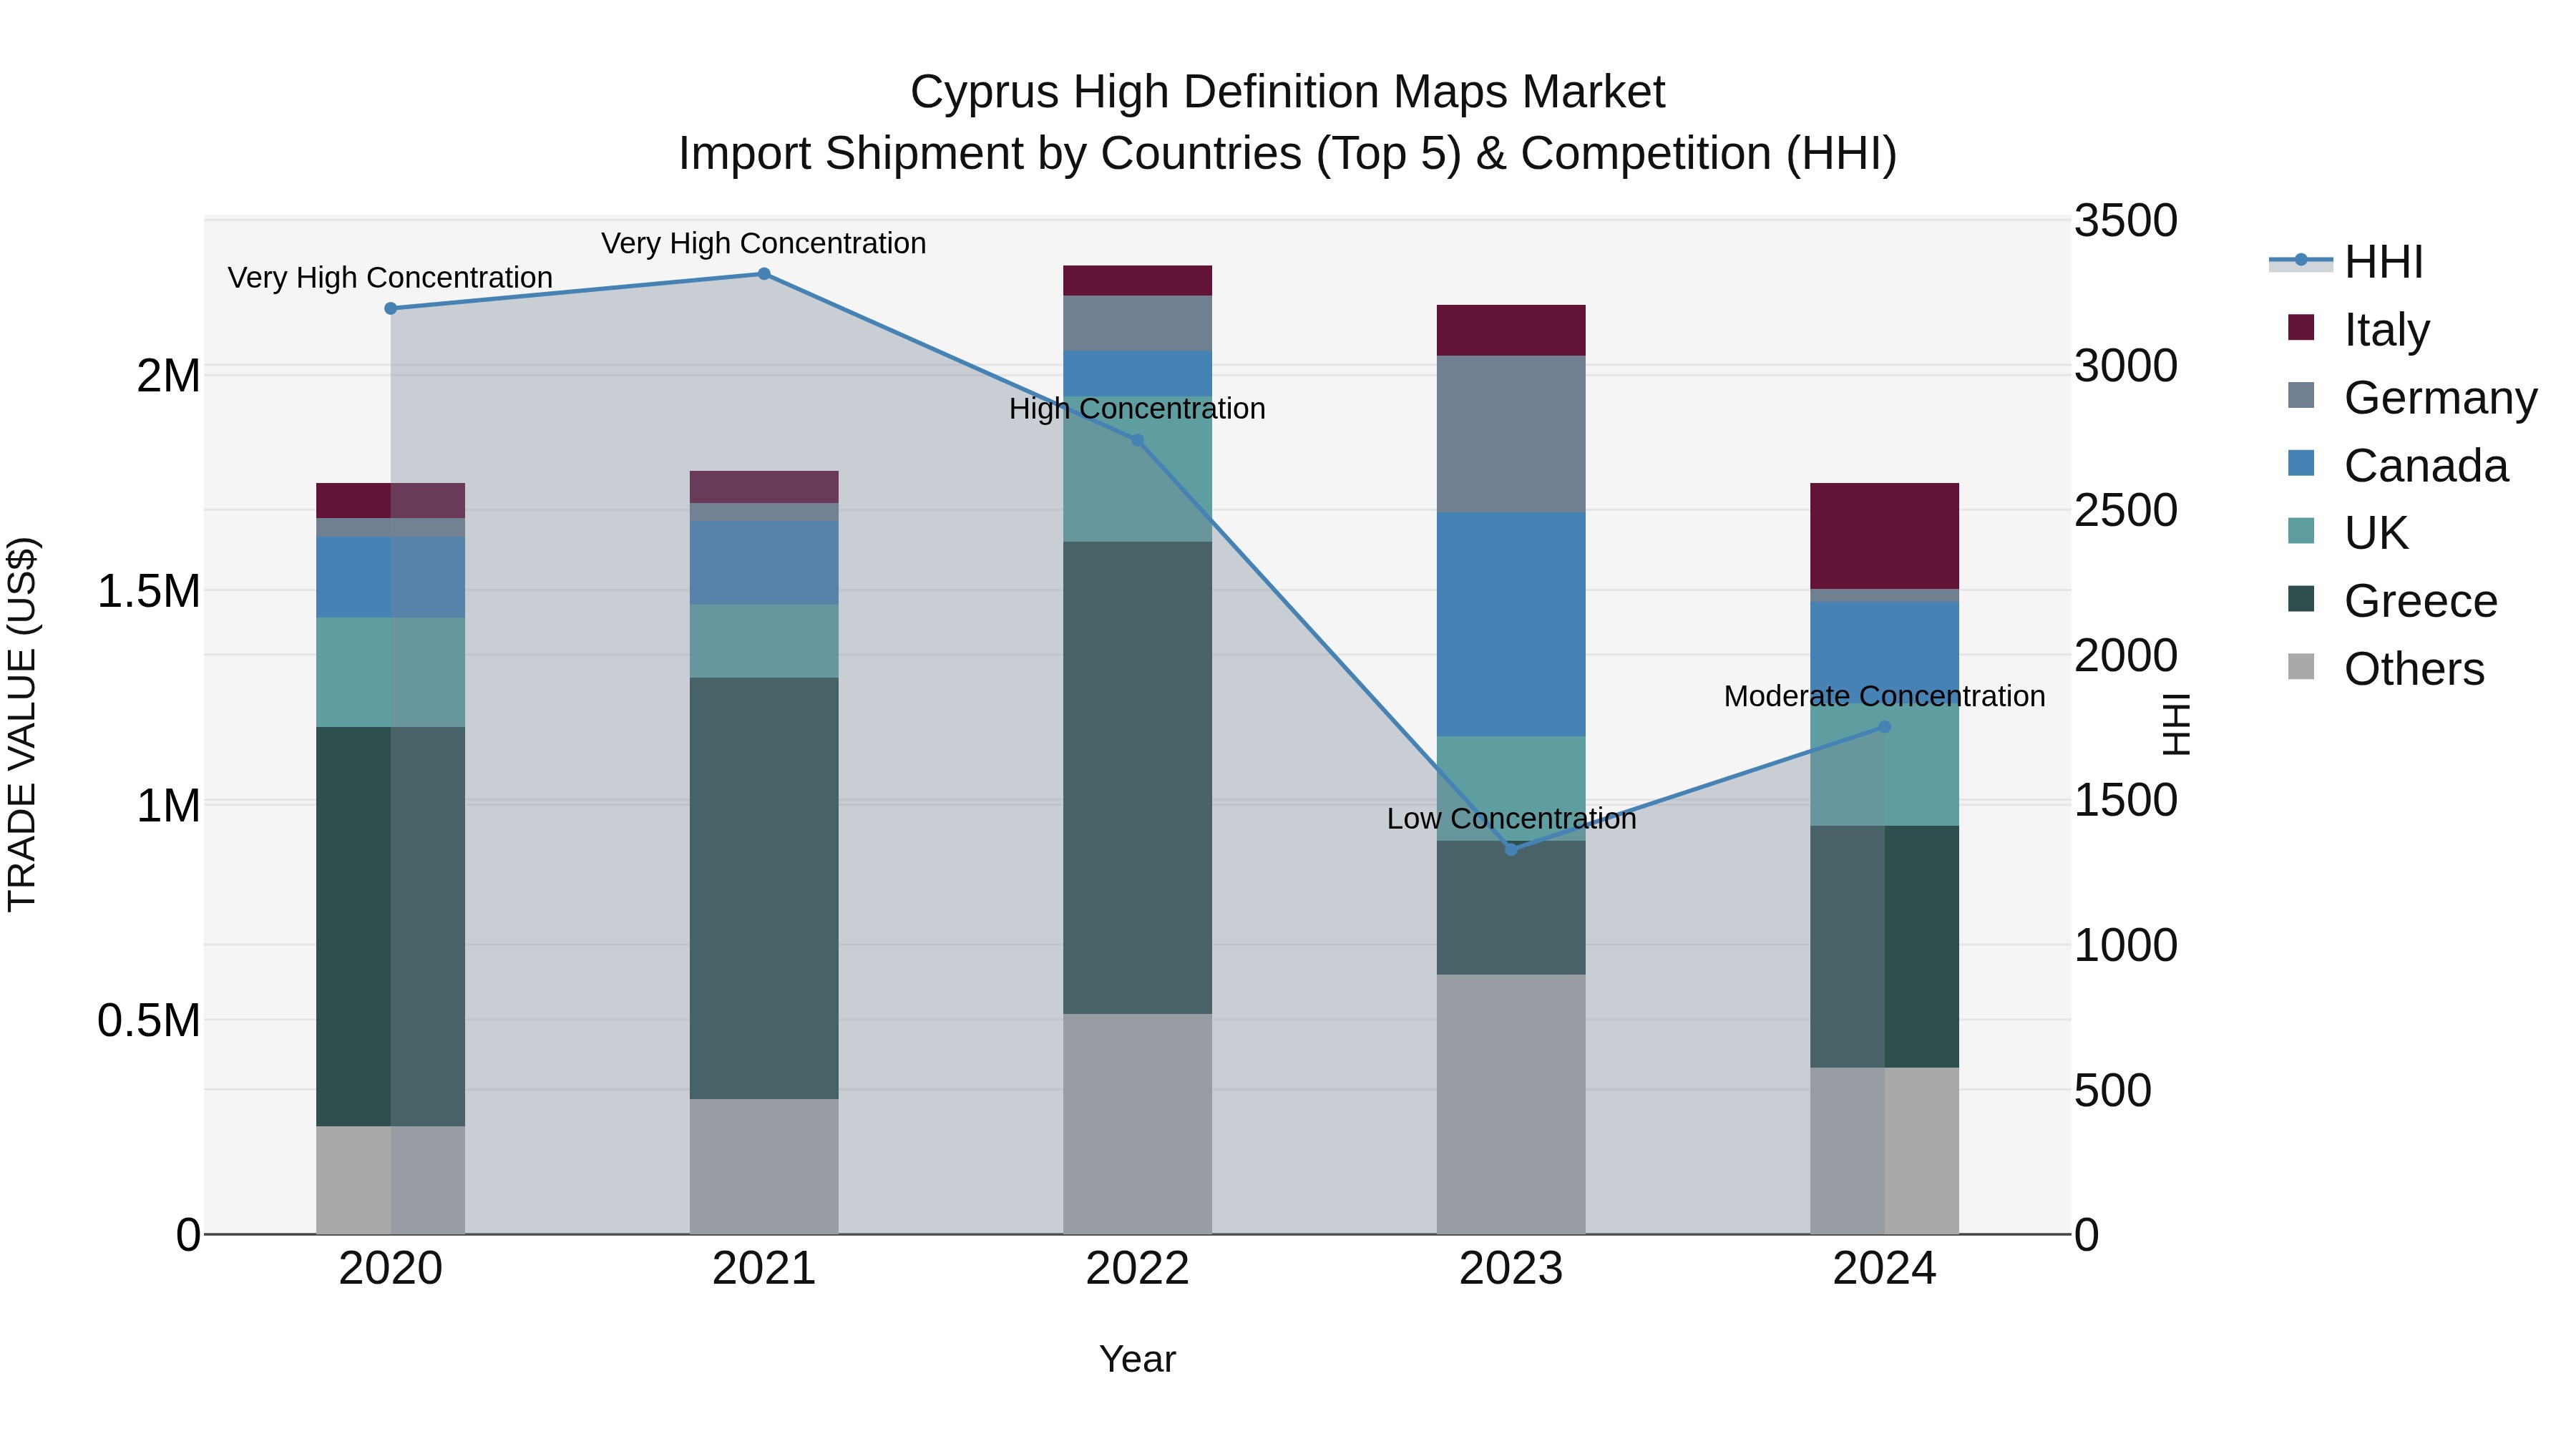This screenshot has height=1449, width=2576.
Task: Click the rotated 'HHI' right axis title
Action: (2177, 724)
